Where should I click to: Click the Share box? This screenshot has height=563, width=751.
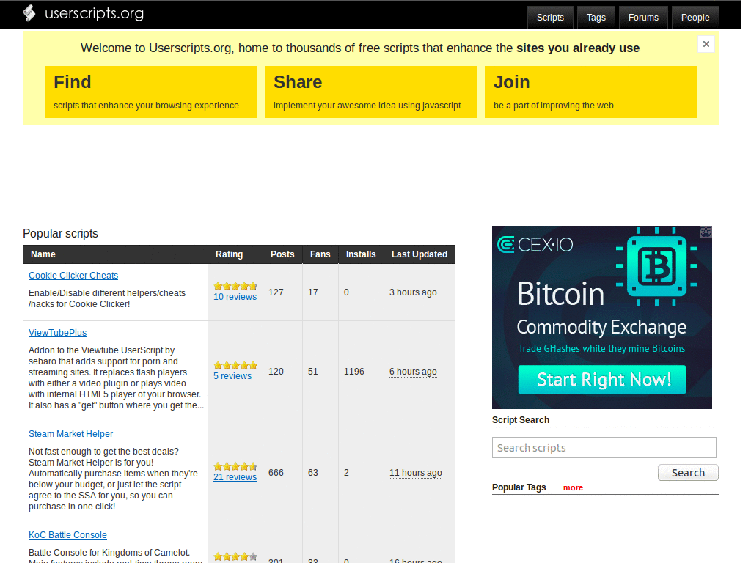coord(370,92)
